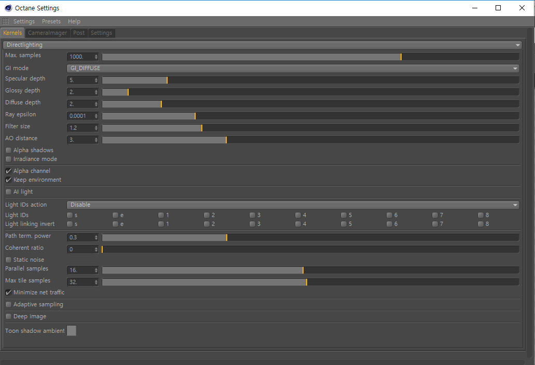Close the Octane Settings window
This screenshot has width=535, height=365.
[x=522, y=8]
